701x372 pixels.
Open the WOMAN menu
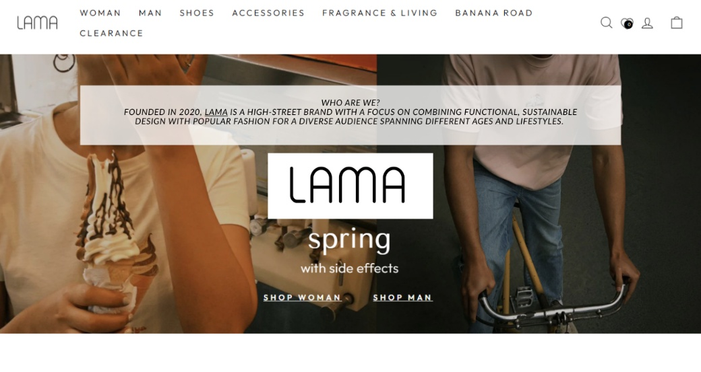coord(100,13)
